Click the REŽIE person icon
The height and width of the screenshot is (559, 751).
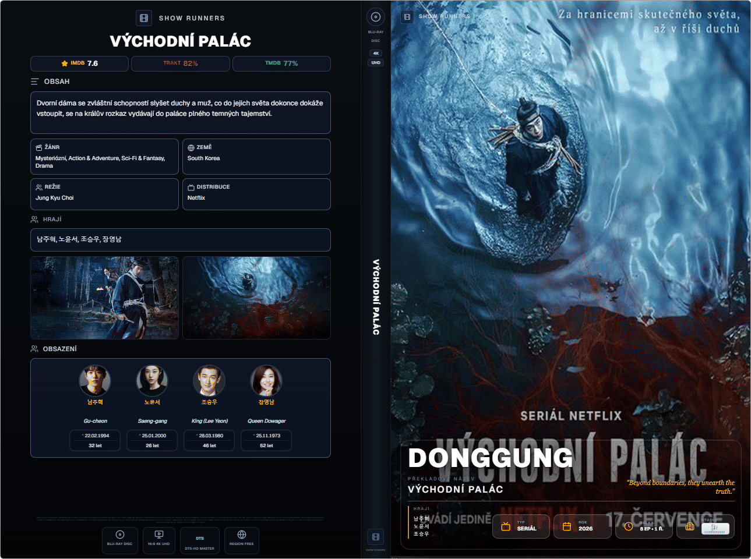tap(39, 187)
